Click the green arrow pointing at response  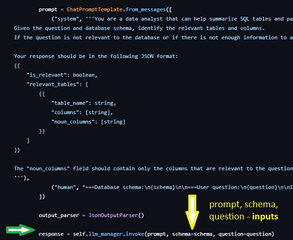[20, 230]
